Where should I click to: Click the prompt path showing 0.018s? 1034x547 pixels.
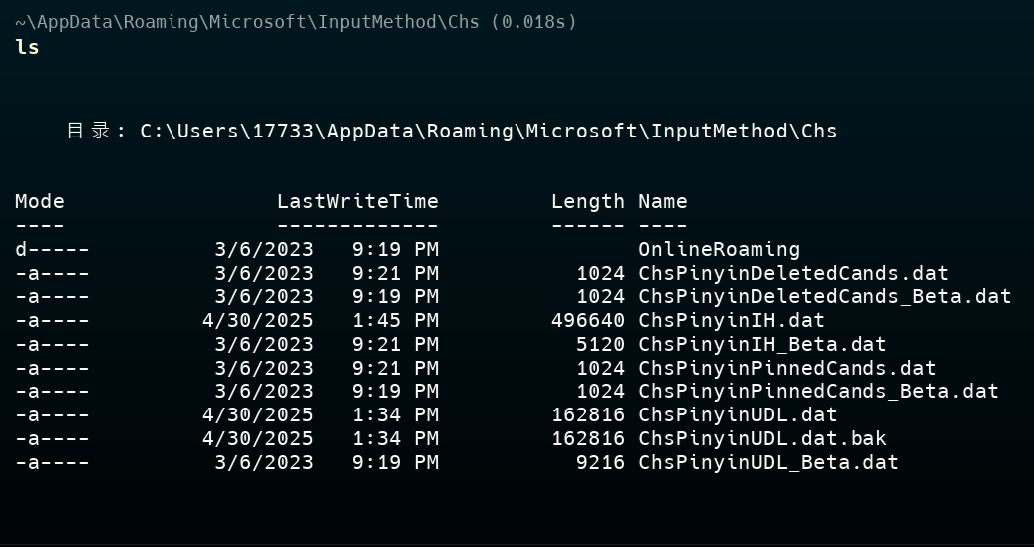coord(296,22)
